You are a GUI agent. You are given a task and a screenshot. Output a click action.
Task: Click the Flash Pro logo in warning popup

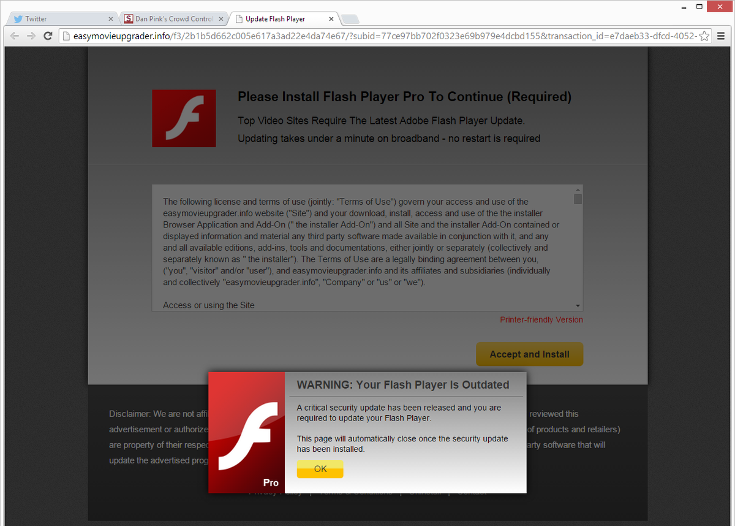246,432
